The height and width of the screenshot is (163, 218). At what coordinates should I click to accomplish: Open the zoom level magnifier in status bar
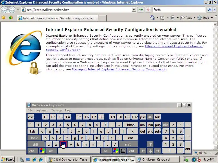coord(196,153)
